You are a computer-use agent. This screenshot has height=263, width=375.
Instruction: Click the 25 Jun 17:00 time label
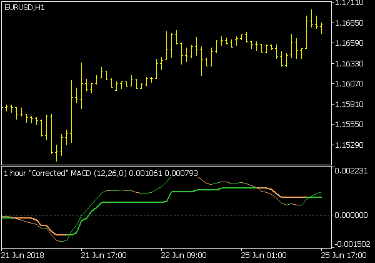[x=343, y=255]
